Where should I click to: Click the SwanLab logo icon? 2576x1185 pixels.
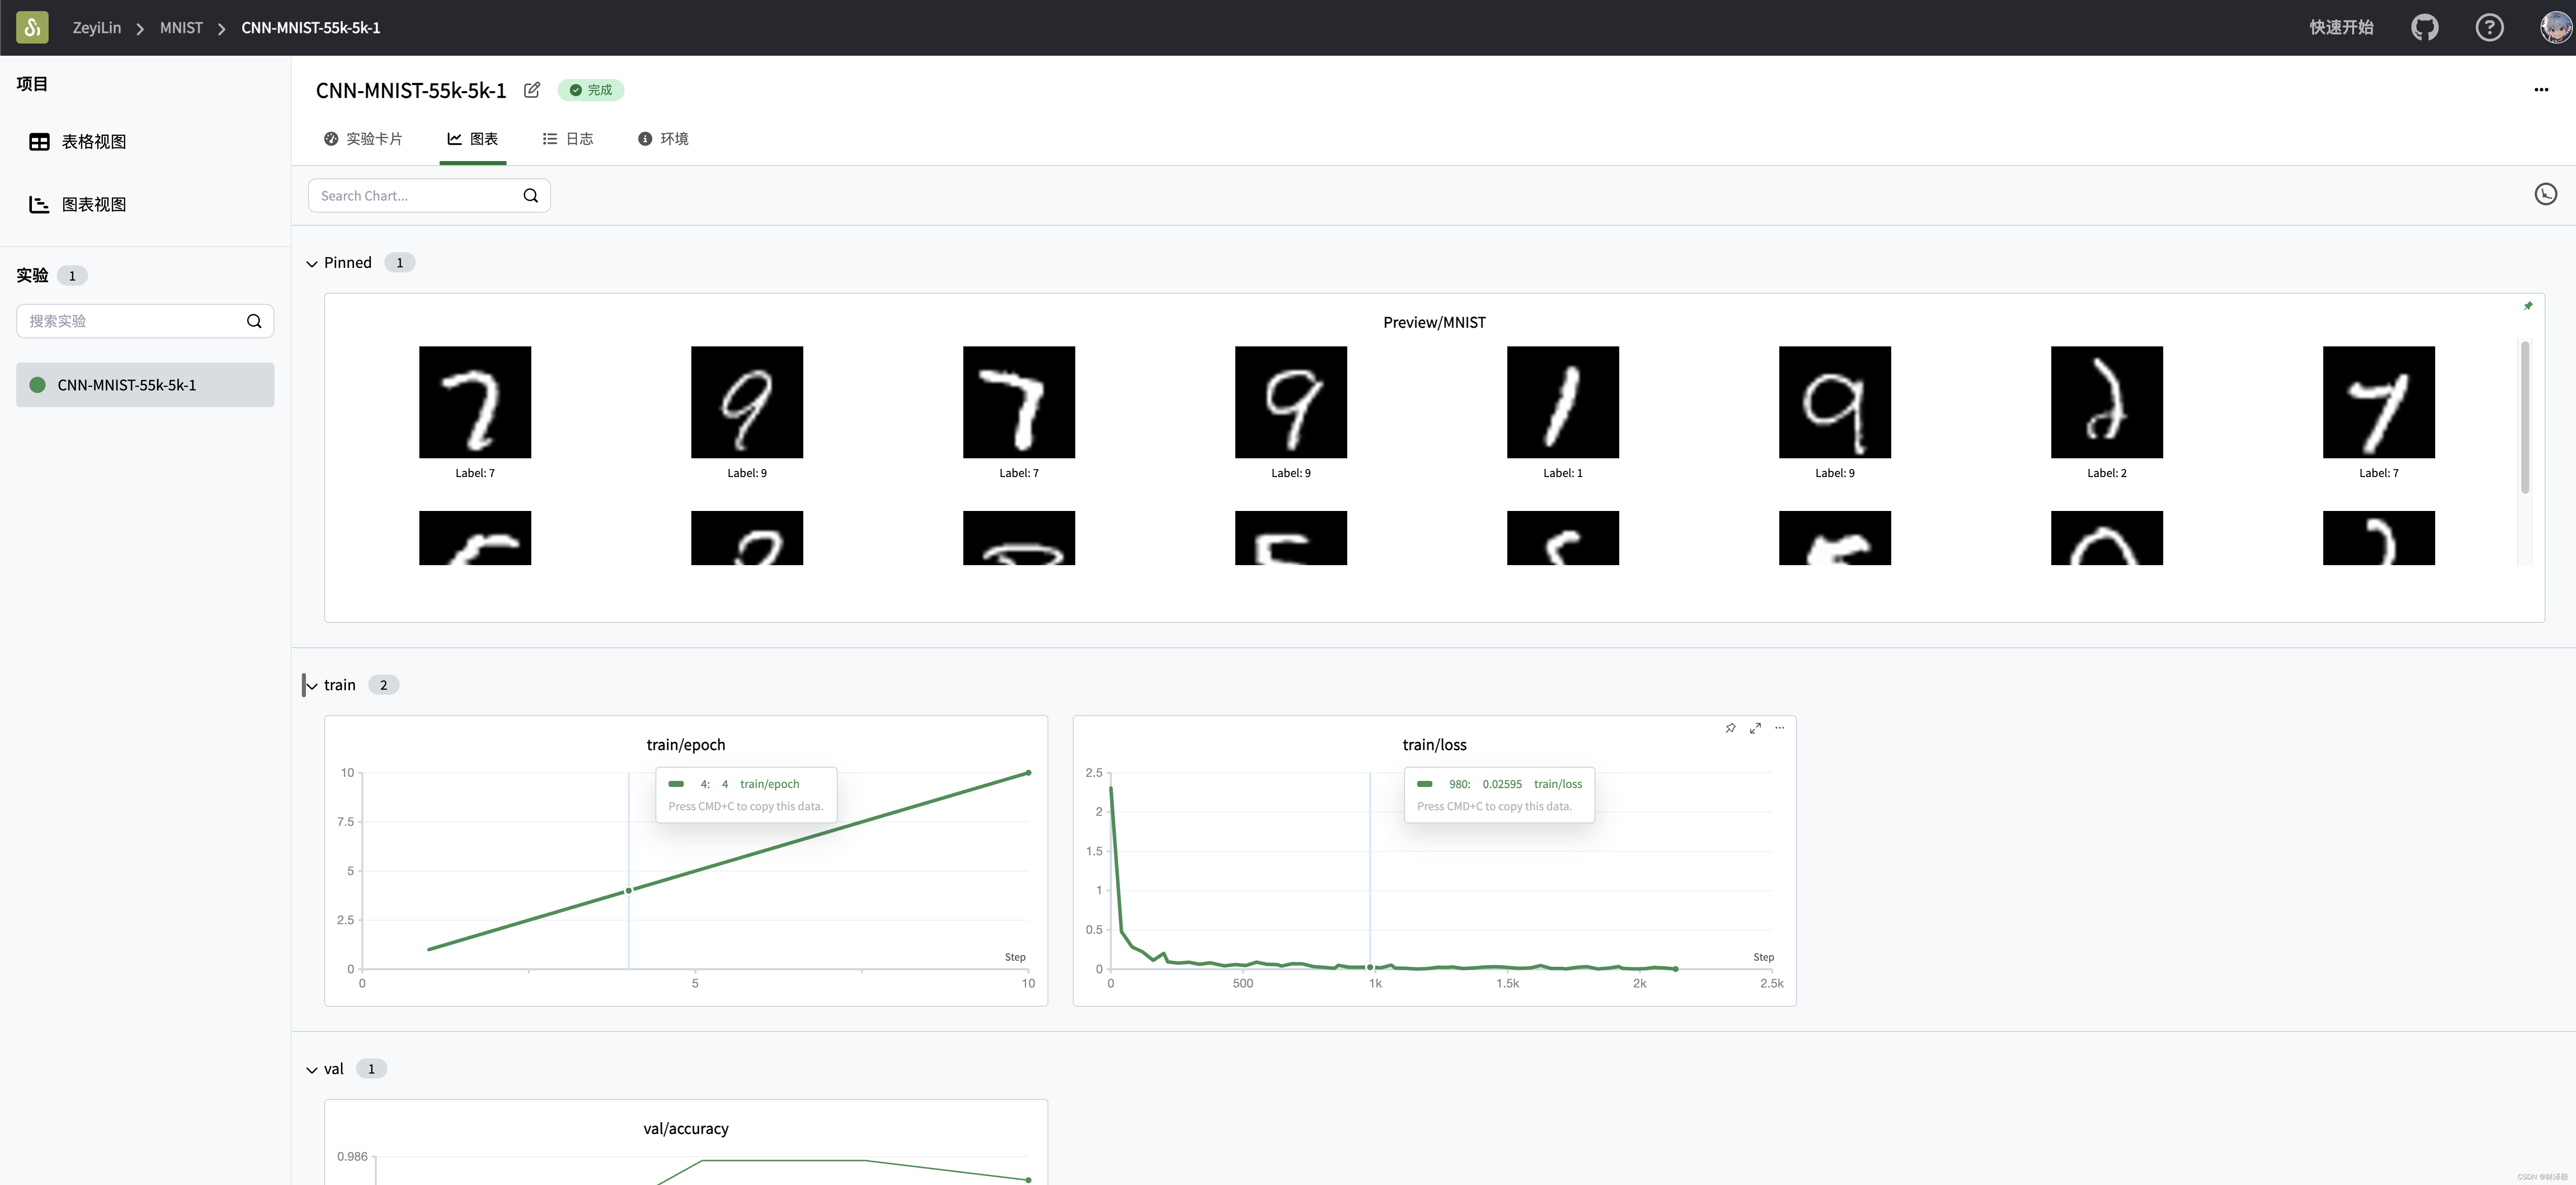(x=32, y=27)
